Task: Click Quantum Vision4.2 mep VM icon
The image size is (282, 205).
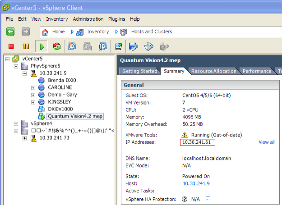Action: point(42,116)
